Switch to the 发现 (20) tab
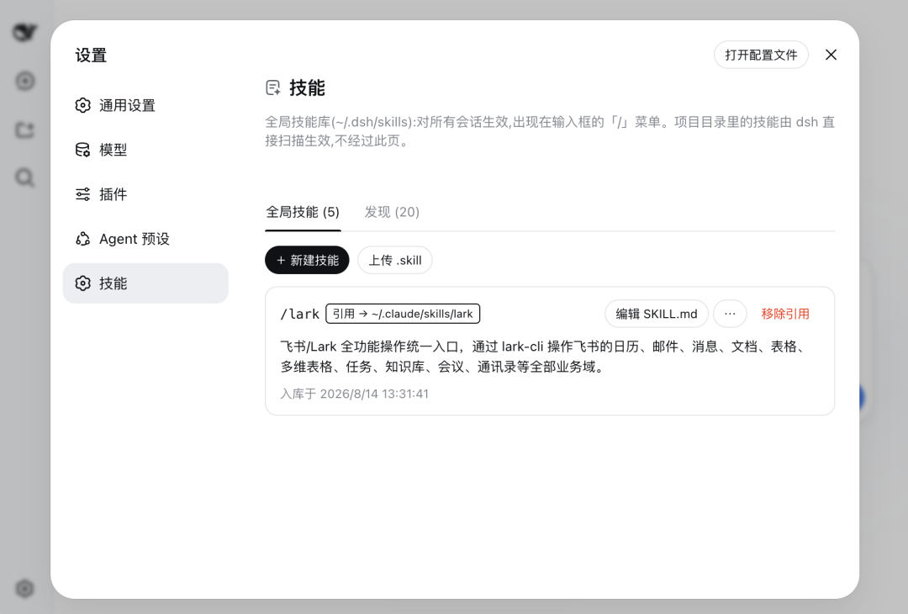Viewport: 908px width, 614px height. pos(392,212)
